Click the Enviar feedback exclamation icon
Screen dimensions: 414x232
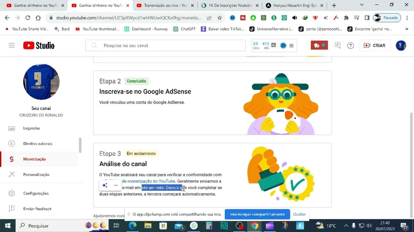click(12, 209)
